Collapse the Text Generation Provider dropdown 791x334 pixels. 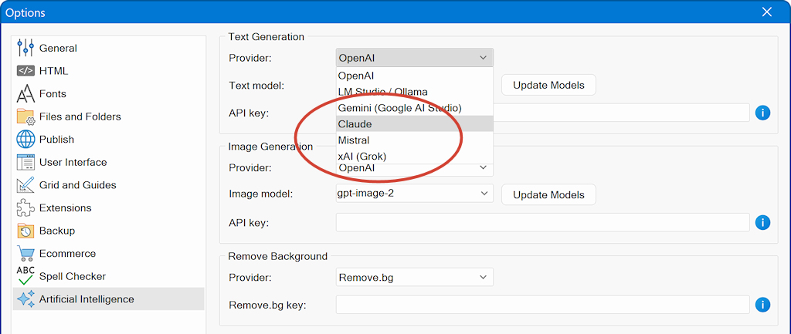click(415, 58)
